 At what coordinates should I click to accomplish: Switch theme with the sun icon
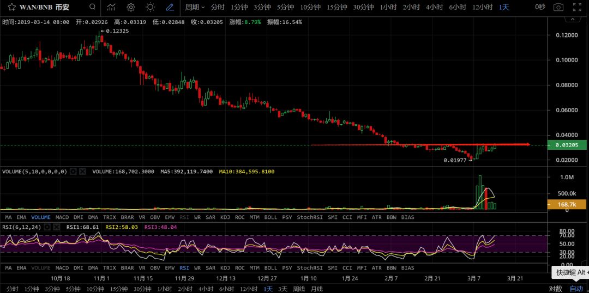[151, 7]
